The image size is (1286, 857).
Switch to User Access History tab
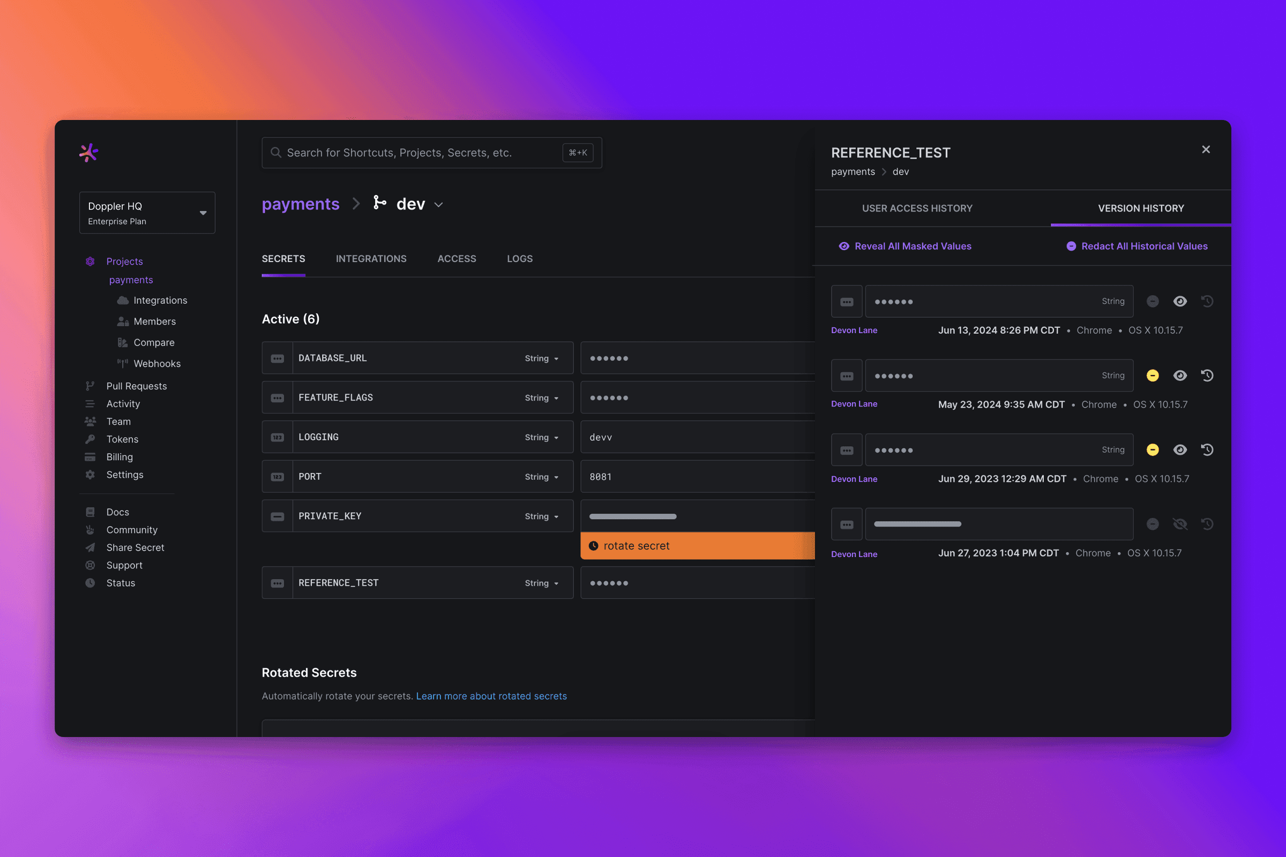click(917, 208)
